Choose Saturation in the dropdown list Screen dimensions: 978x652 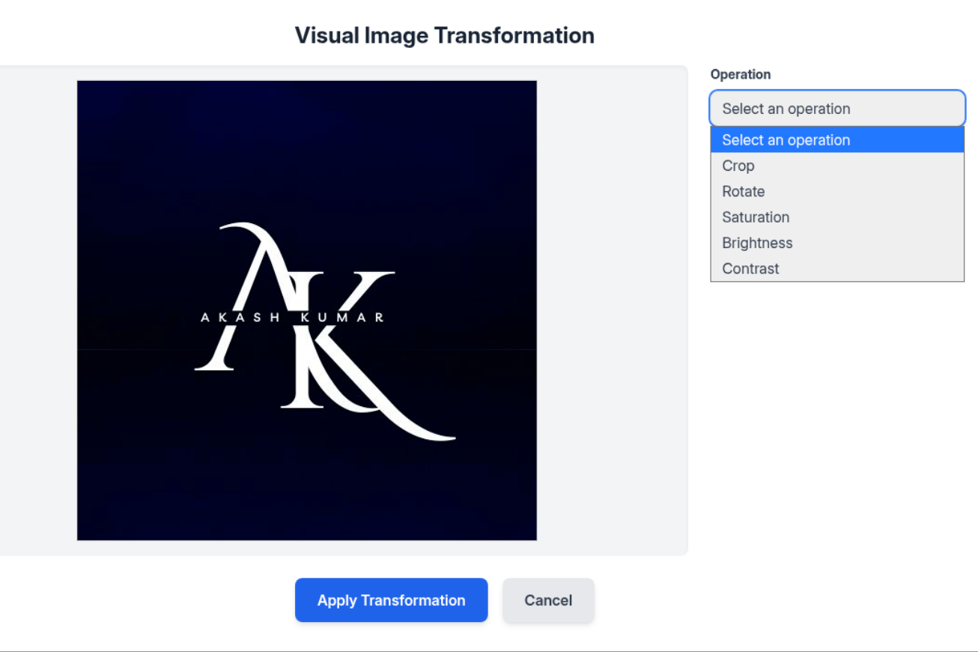[x=837, y=217]
